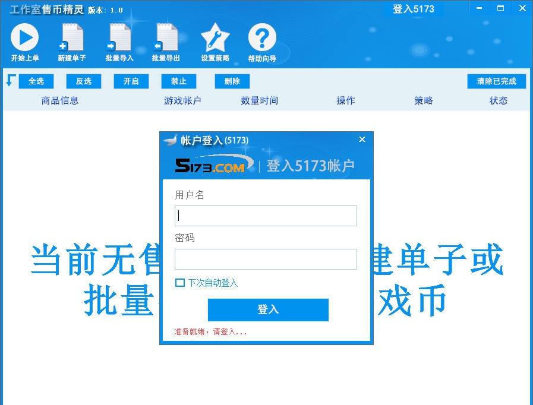Enable 下次自动登入 auto-login
Screen dimensions: 533x405
click(x=180, y=283)
